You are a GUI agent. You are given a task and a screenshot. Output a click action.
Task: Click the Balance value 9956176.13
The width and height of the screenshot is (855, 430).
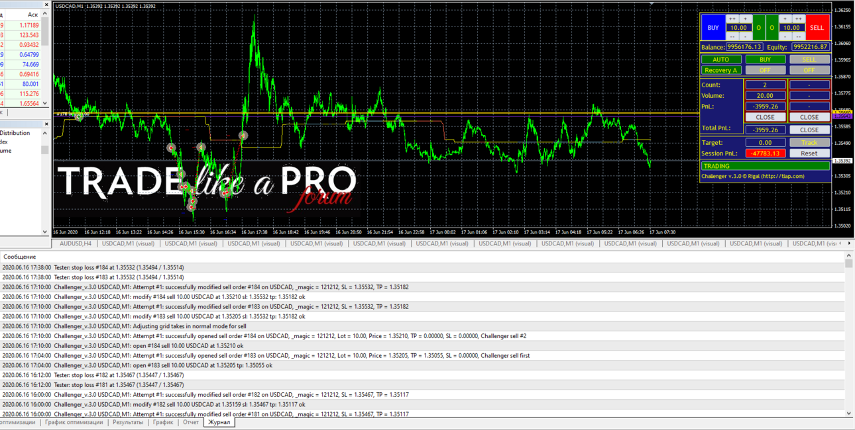point(744,47)
